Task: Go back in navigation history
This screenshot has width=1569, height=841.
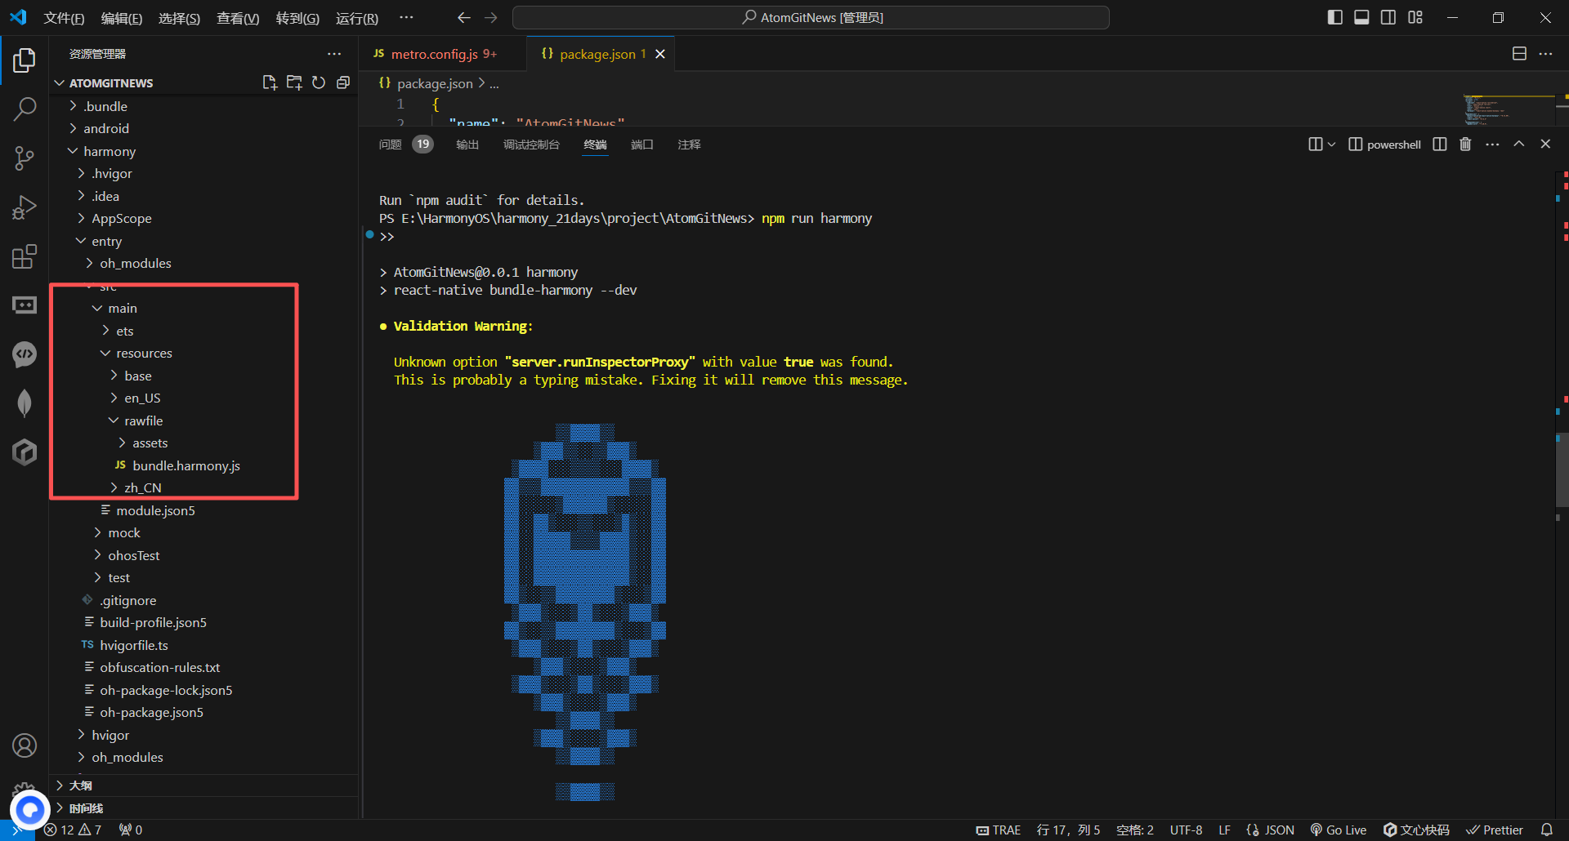Action: 464,17
